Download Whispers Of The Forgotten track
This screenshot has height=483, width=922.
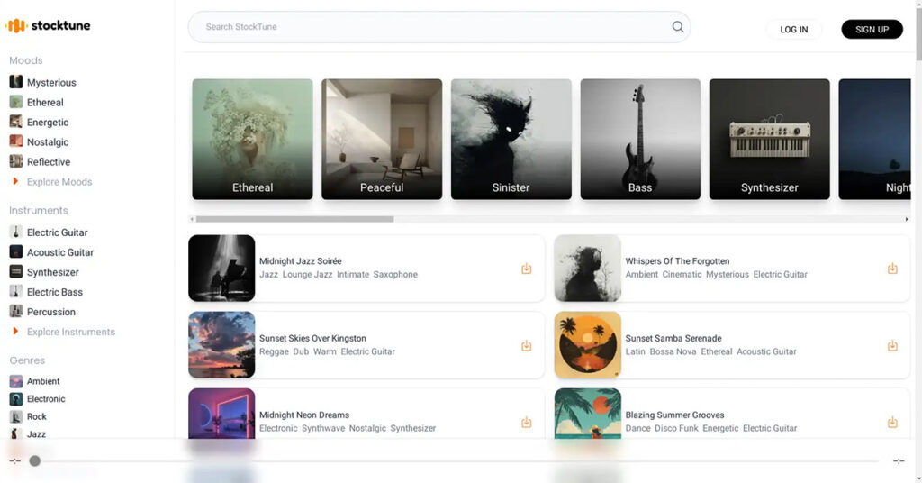click(x=892, y=269)
